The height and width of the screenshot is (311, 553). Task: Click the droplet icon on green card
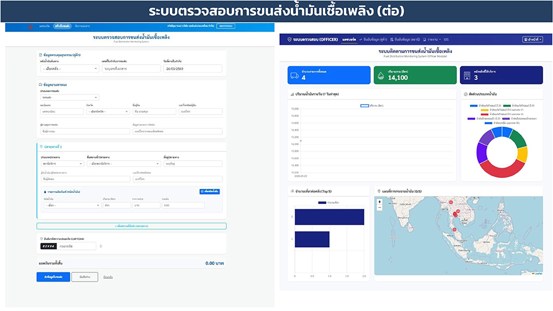coord(380,75)
